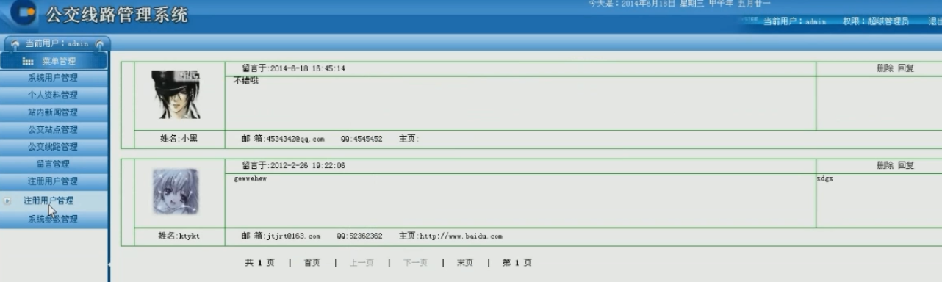
Task: Go to 首页 in pagination
Action: pos(312,263)
